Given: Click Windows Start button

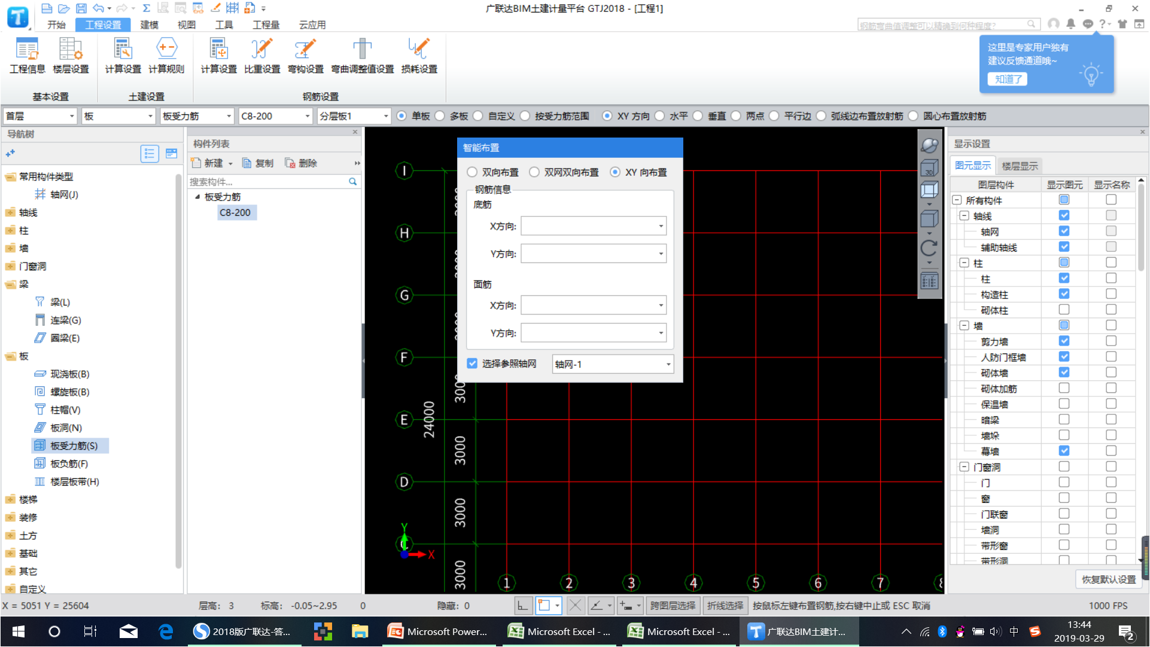Looking at the screenshot, I should tap(19, 631).
